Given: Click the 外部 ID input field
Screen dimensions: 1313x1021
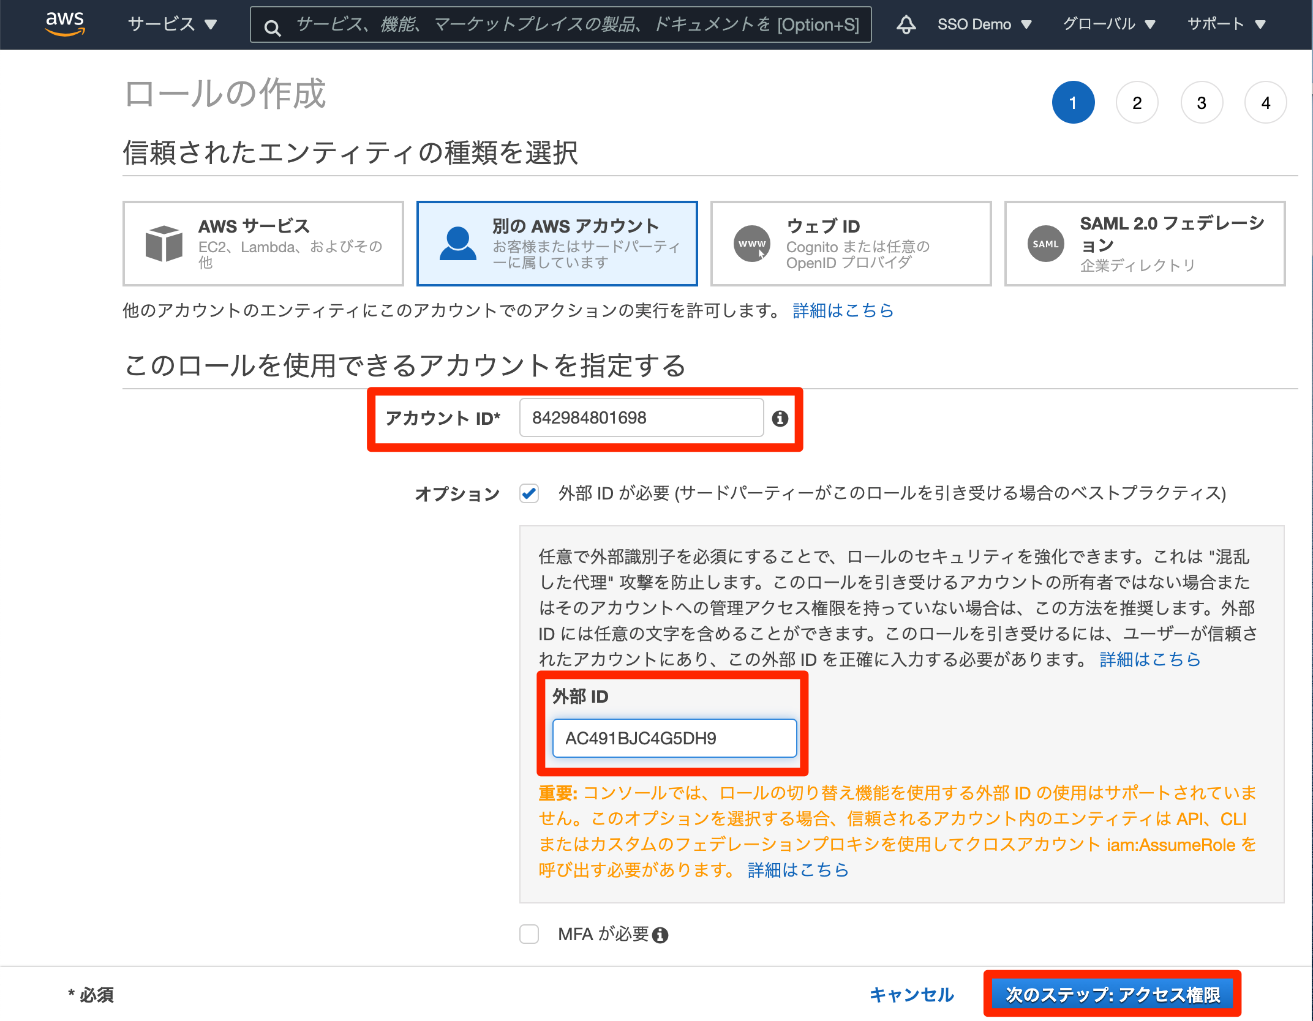Looking at the screenshot, I should 674,738.
